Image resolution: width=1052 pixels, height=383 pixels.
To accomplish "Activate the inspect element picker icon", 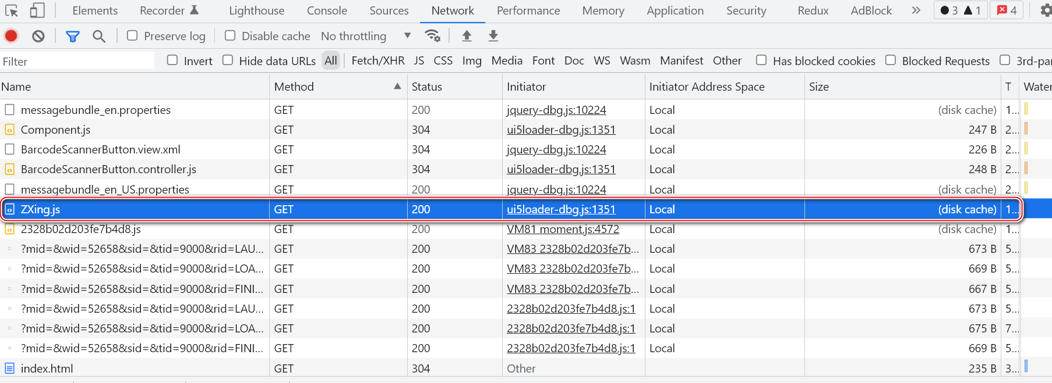I will pyautogui.click(x=12, y=10).
